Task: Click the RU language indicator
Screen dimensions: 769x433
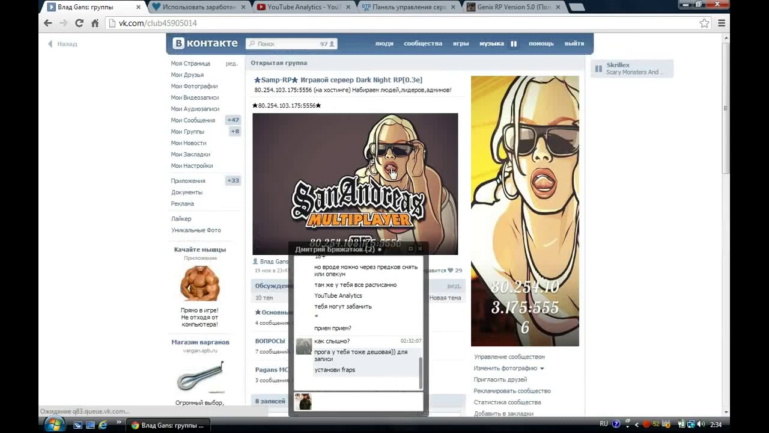Action: pos(604,424)
